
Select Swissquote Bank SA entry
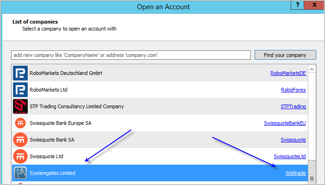click(160, 140)
